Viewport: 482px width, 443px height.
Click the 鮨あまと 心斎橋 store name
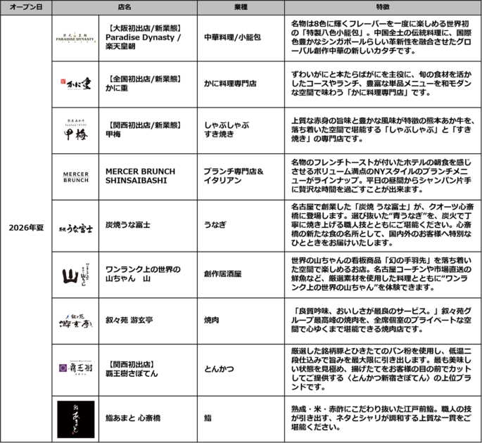(134, 418)
